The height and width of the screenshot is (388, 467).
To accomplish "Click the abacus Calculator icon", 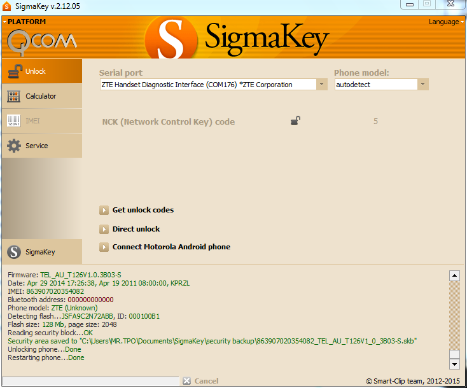I will [x=14, y=96].
